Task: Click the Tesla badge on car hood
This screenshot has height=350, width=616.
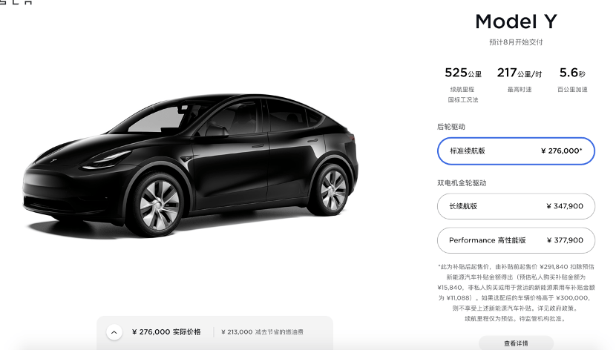Action: coord(53,160)
